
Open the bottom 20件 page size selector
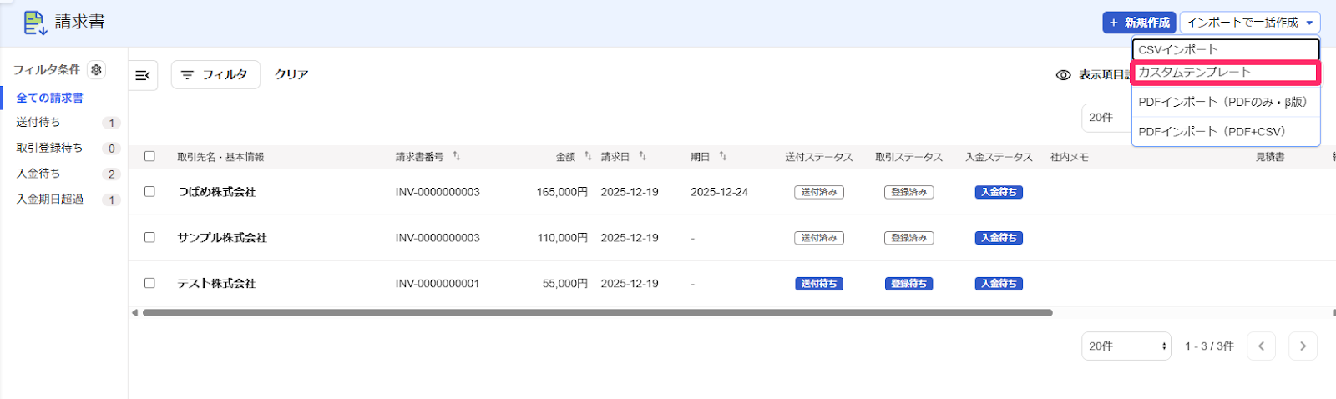1126,346
